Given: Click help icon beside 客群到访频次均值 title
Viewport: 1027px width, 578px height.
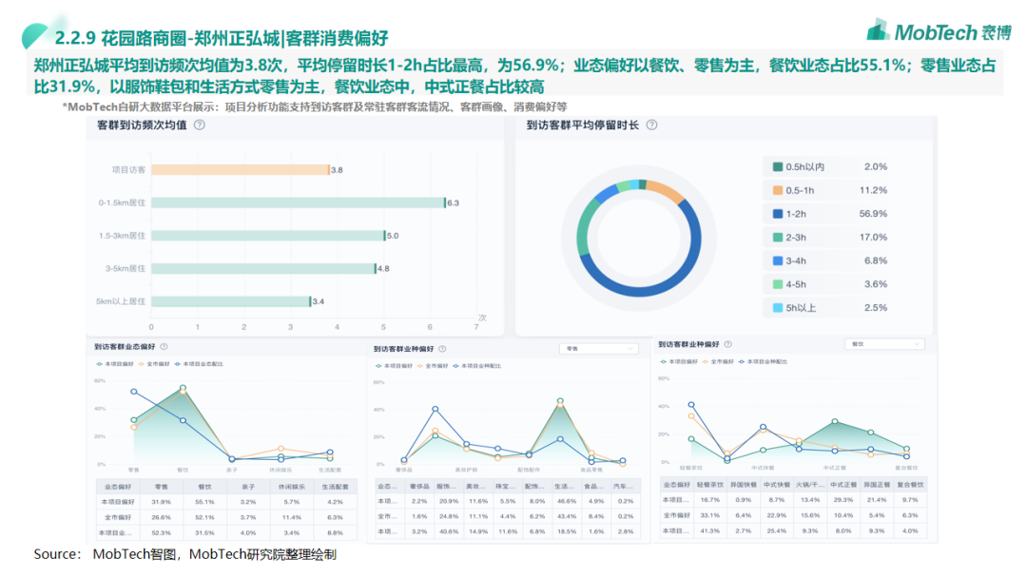Looking at the screenshot, I should 199,125.
